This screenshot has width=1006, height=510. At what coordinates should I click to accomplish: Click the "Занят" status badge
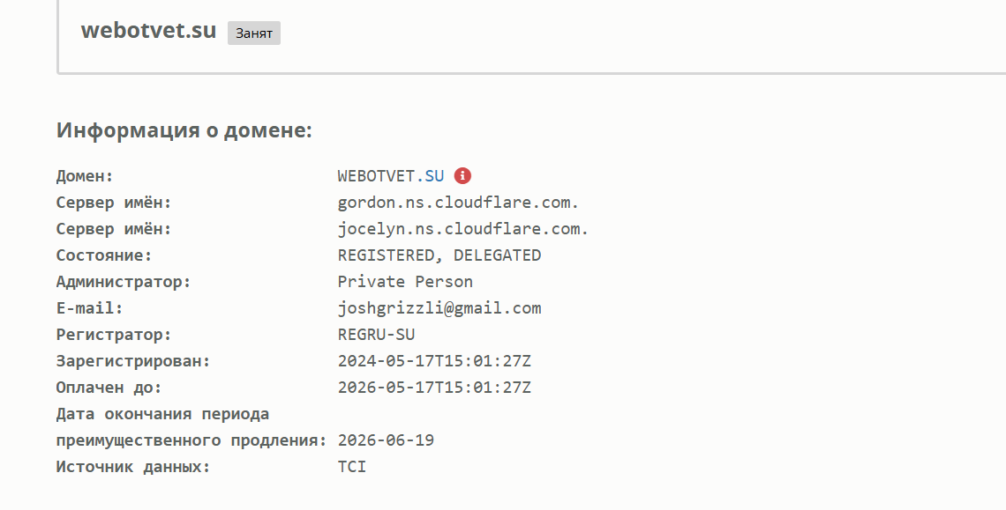pos(254,33)
